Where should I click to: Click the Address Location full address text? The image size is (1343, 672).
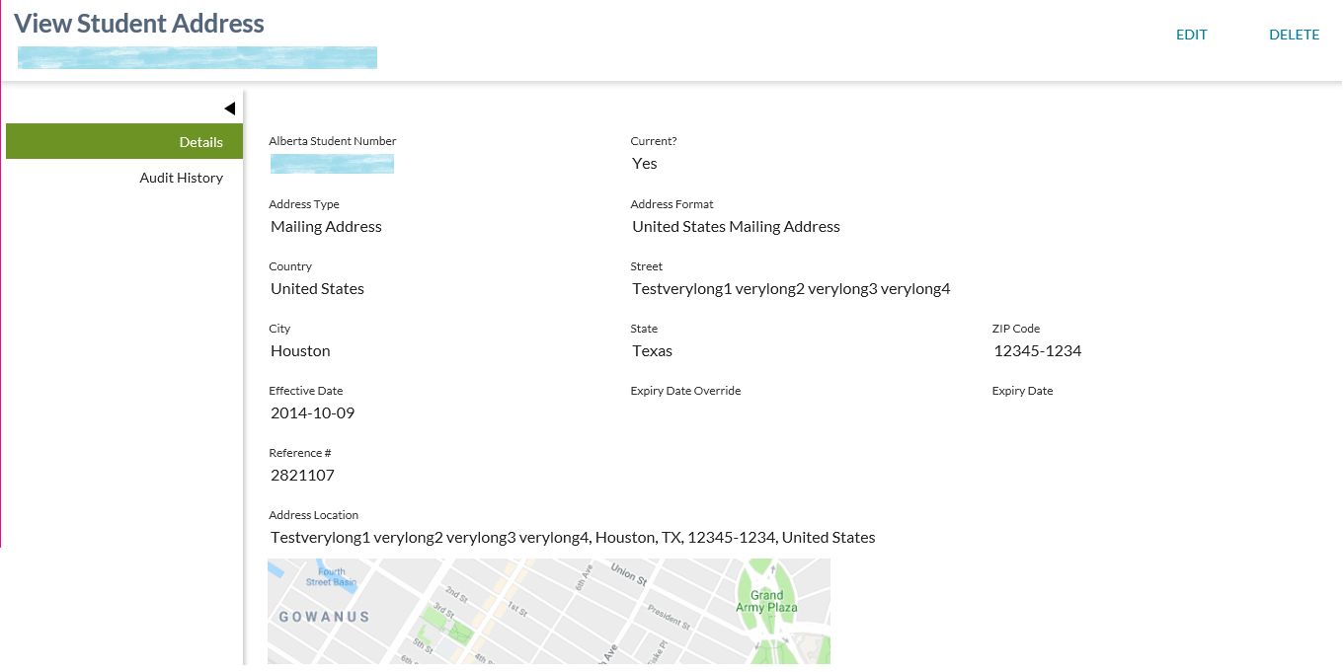pos(573,538)
